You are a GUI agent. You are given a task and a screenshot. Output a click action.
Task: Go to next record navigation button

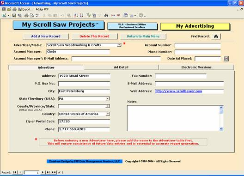(43, 172)
